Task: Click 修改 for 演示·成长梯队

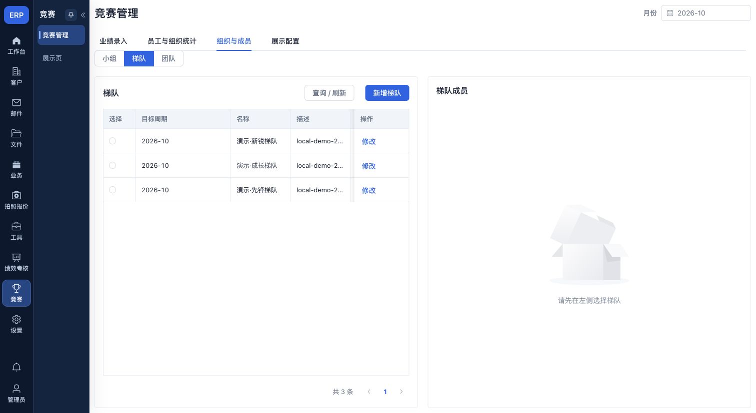Action: [x=368, y=166]
